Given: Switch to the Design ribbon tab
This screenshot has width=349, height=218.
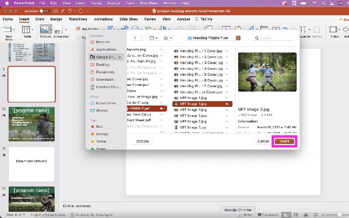Looking at the screenshot, I should point(56,19).
